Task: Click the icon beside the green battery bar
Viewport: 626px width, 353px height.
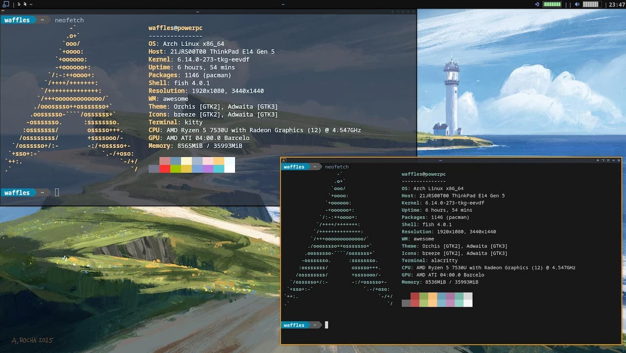Action: click(537, 4)
